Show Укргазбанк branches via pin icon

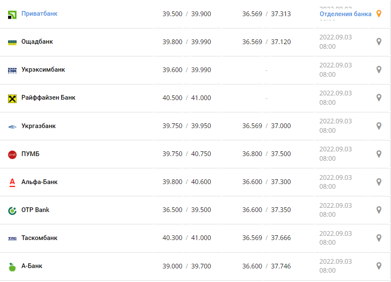click(x=379, y=126)
